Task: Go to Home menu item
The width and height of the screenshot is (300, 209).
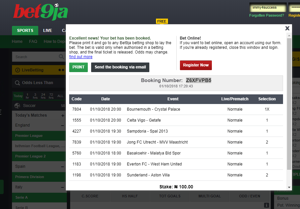Action: click(17, 42)
